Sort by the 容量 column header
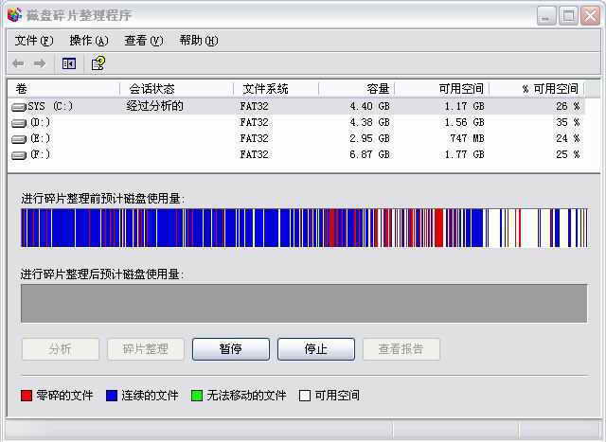The height and width of the screenshot is (442, 606). tap(356, 88)
